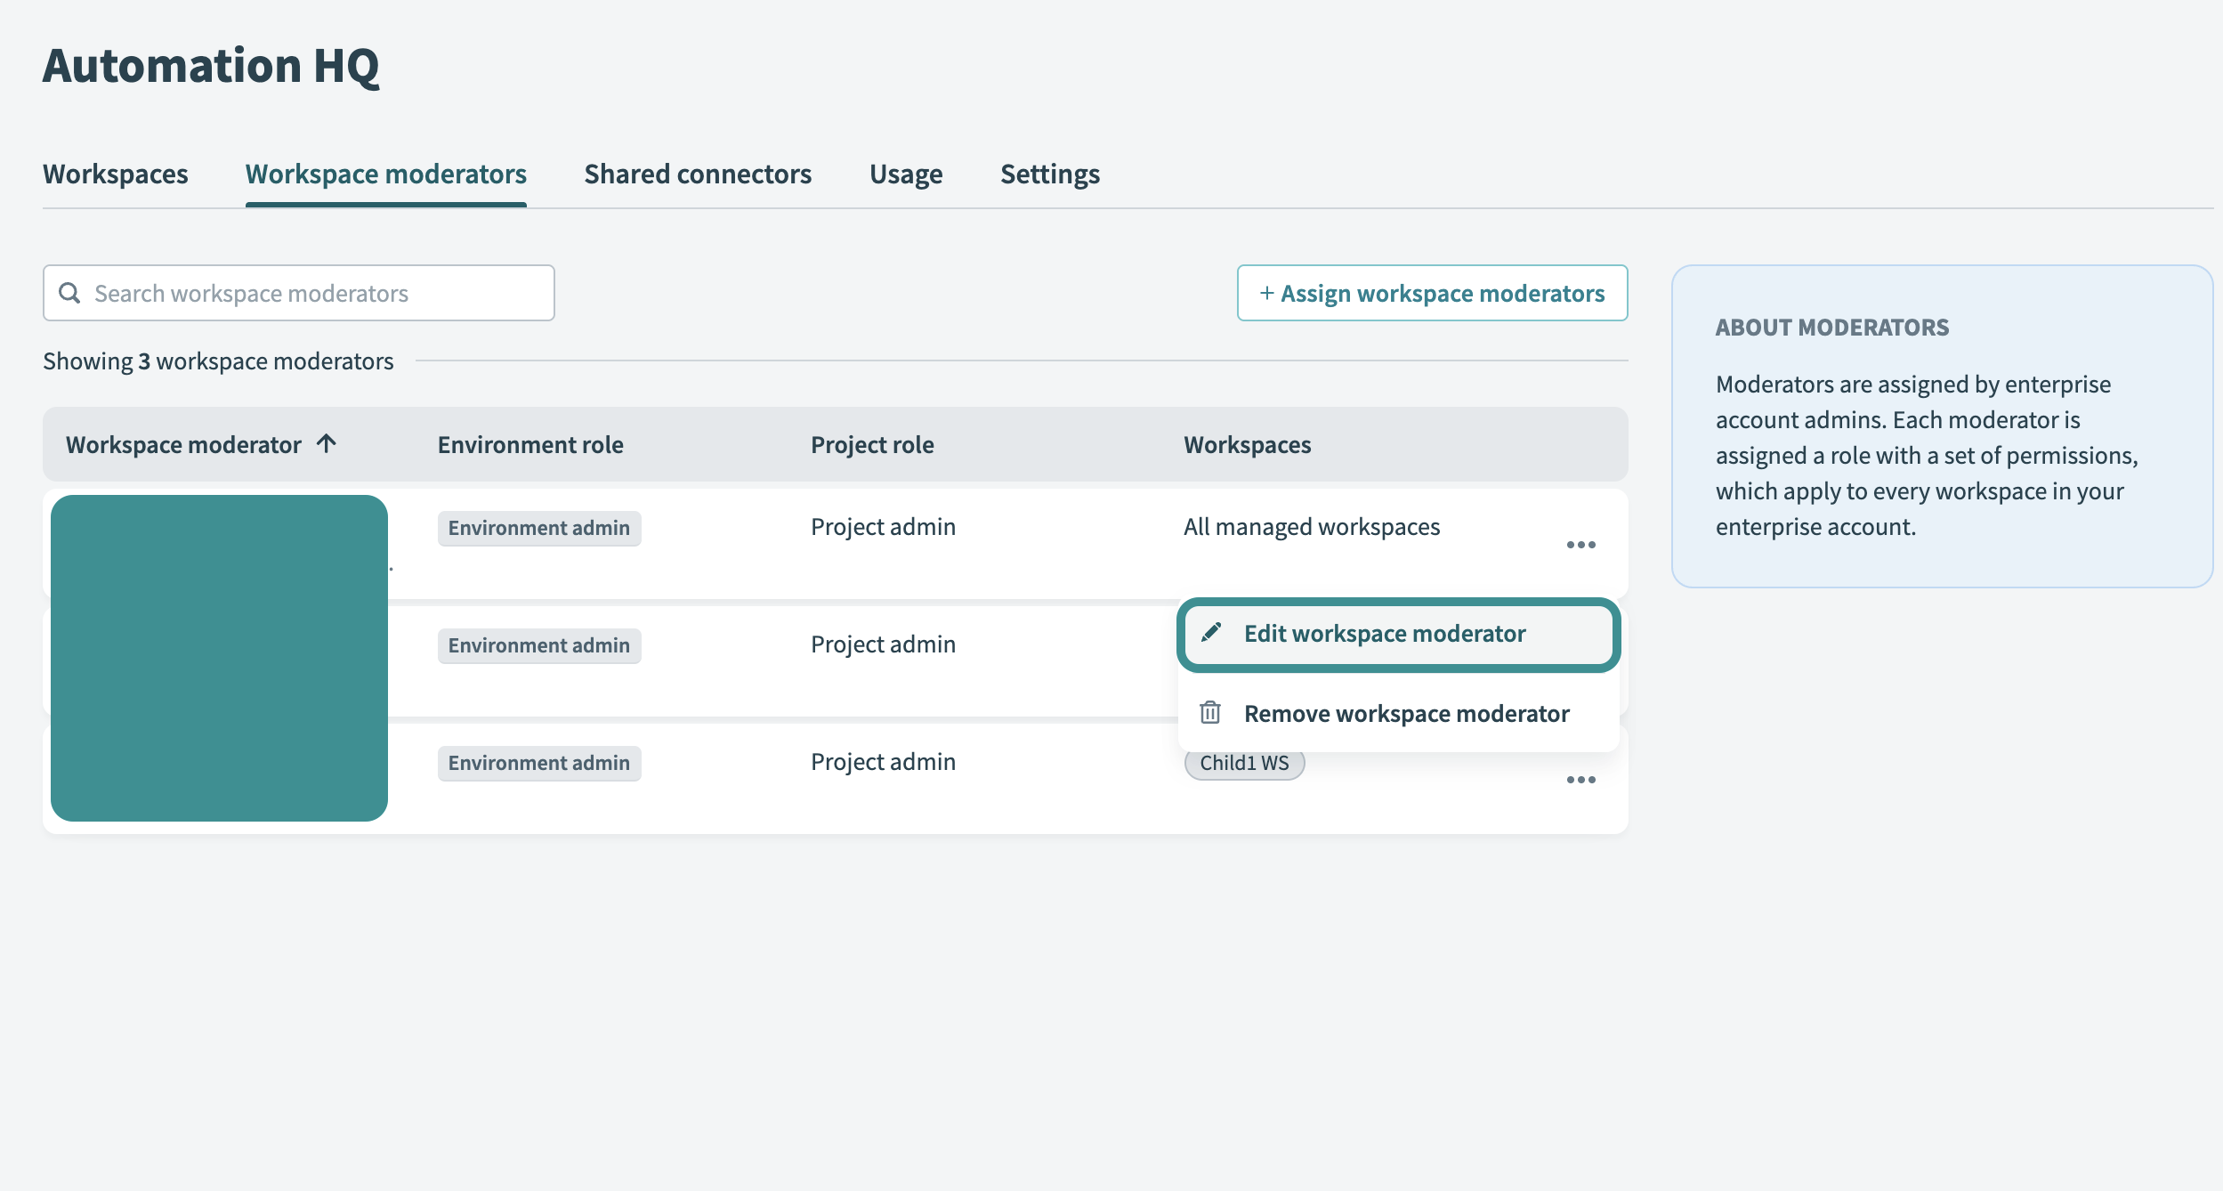2223x1191 pixels.
Task: Open the ellipsis menu on the first moderator row
Action: tap(1581, 544)
